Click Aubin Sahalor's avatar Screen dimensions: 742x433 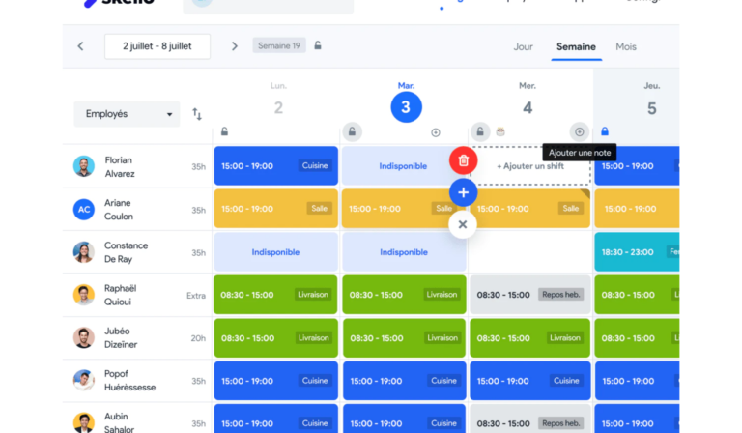point(84,422)
